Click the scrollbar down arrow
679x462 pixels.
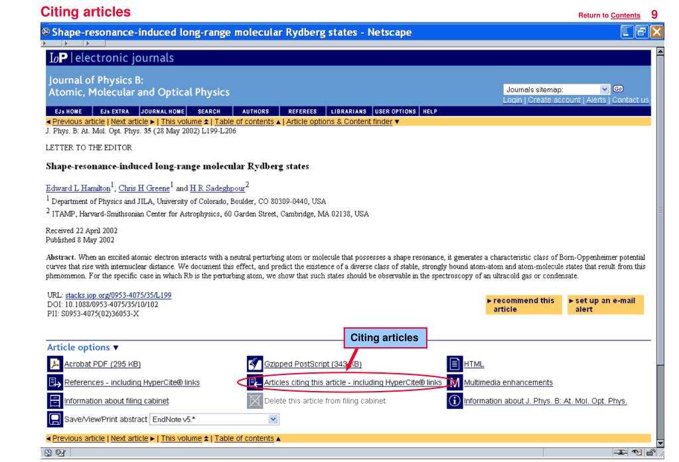660,443
